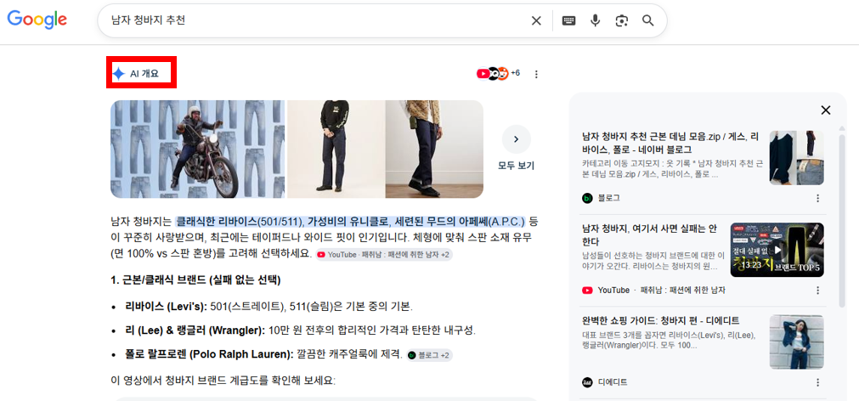Click the Naver blog result thumbnail
Image resolution: width=859 pixels, height=401 pixels.
point(796,158)
